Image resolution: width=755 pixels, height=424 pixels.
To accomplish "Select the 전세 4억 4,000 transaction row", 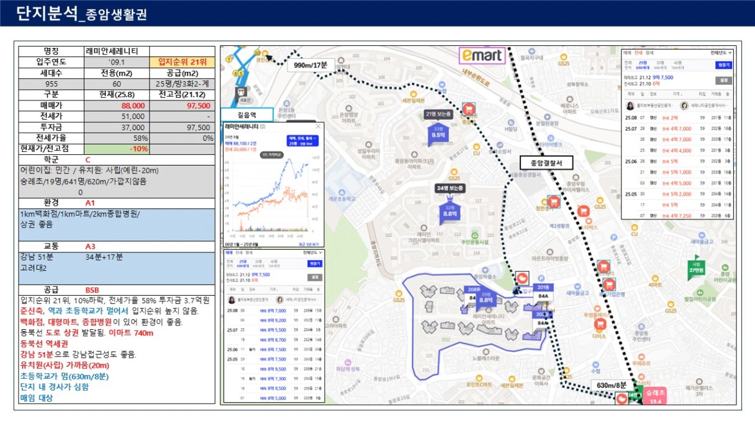I will click(x=678, y=151).
